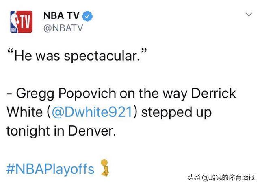Open the NBA TV profile avatar

tap(21, 22)
